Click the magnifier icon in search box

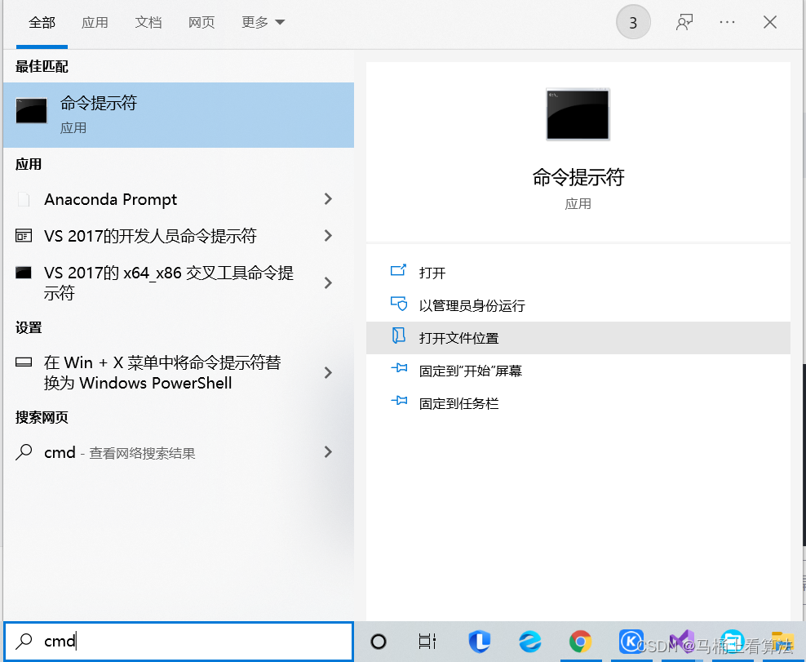pyautogui.click(x=24, y=641)
